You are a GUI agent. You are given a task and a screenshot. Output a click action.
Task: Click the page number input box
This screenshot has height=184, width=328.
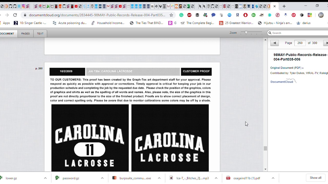pos(300,43)
